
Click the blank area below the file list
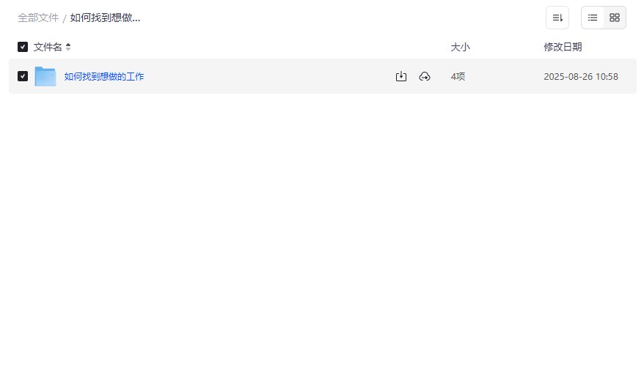[x=323, y=234]
